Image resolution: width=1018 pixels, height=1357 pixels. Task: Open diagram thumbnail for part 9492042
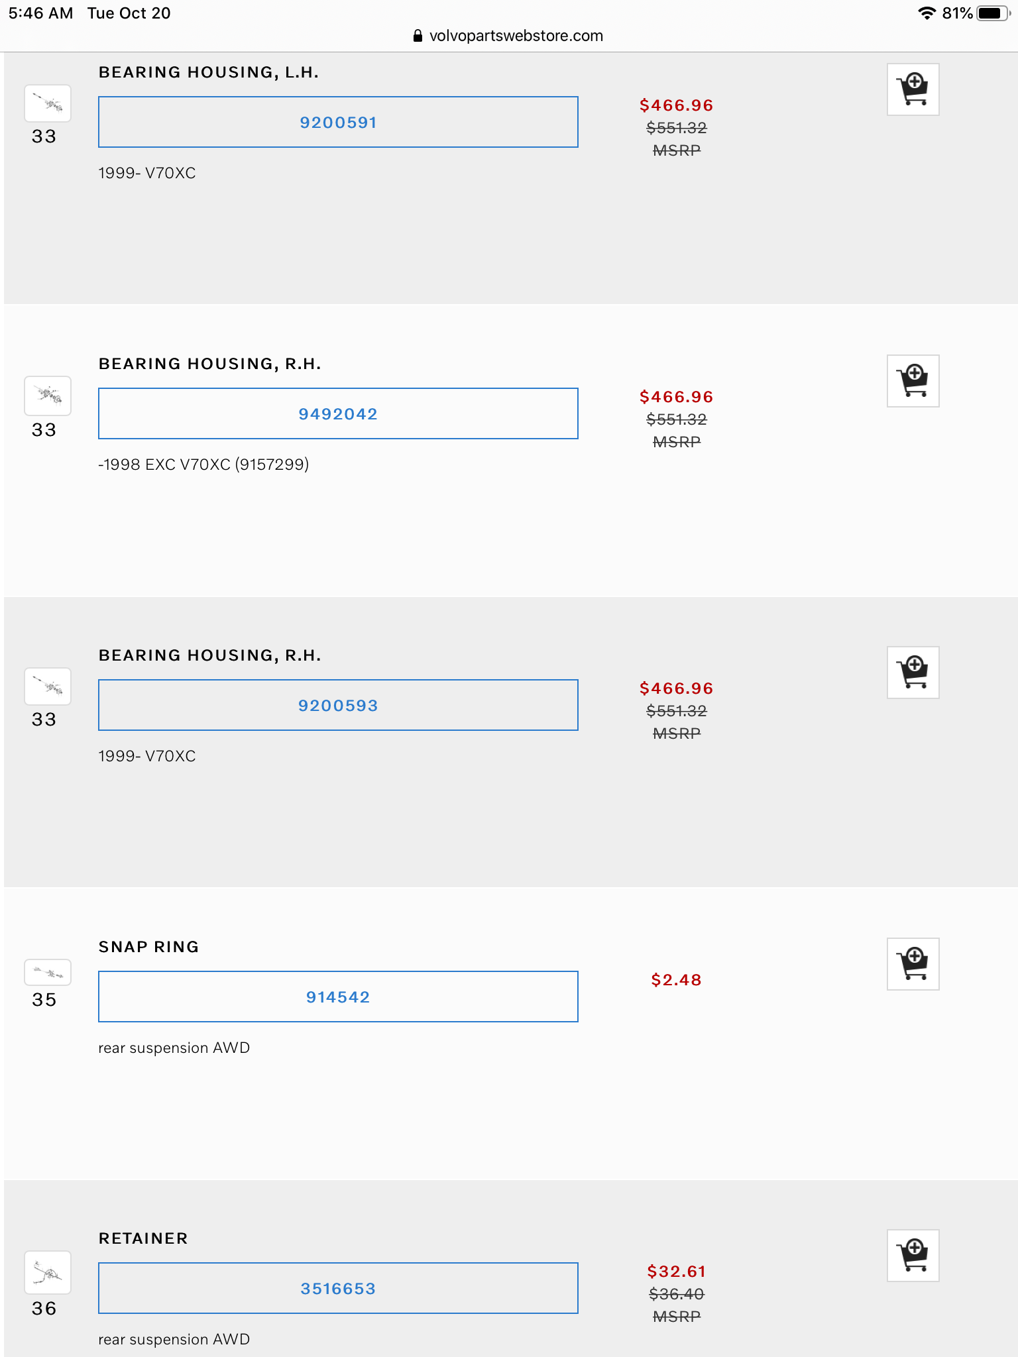48,396
